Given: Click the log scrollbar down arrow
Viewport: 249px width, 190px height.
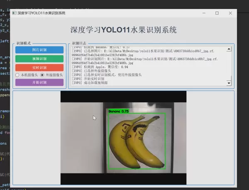Looking at the screenshot, I should (229, 84).
